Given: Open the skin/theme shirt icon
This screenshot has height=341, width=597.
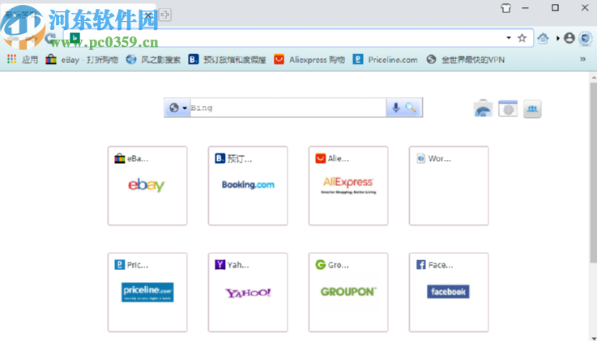Looking at the screenshot, I should point(506,8).
